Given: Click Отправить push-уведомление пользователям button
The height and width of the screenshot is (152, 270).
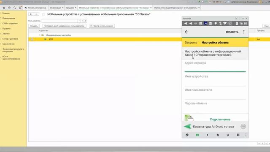Looking at the screenshot, I should 64,26.
